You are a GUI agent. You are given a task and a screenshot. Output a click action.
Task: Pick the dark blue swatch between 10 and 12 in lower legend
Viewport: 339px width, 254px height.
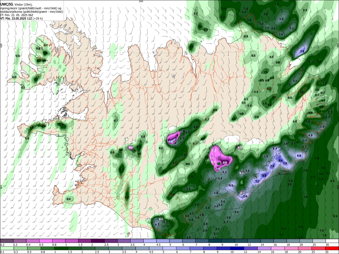[x=237, y=248]
